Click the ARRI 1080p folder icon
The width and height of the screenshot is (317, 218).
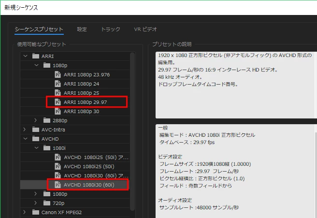click(x=47, y=65)
